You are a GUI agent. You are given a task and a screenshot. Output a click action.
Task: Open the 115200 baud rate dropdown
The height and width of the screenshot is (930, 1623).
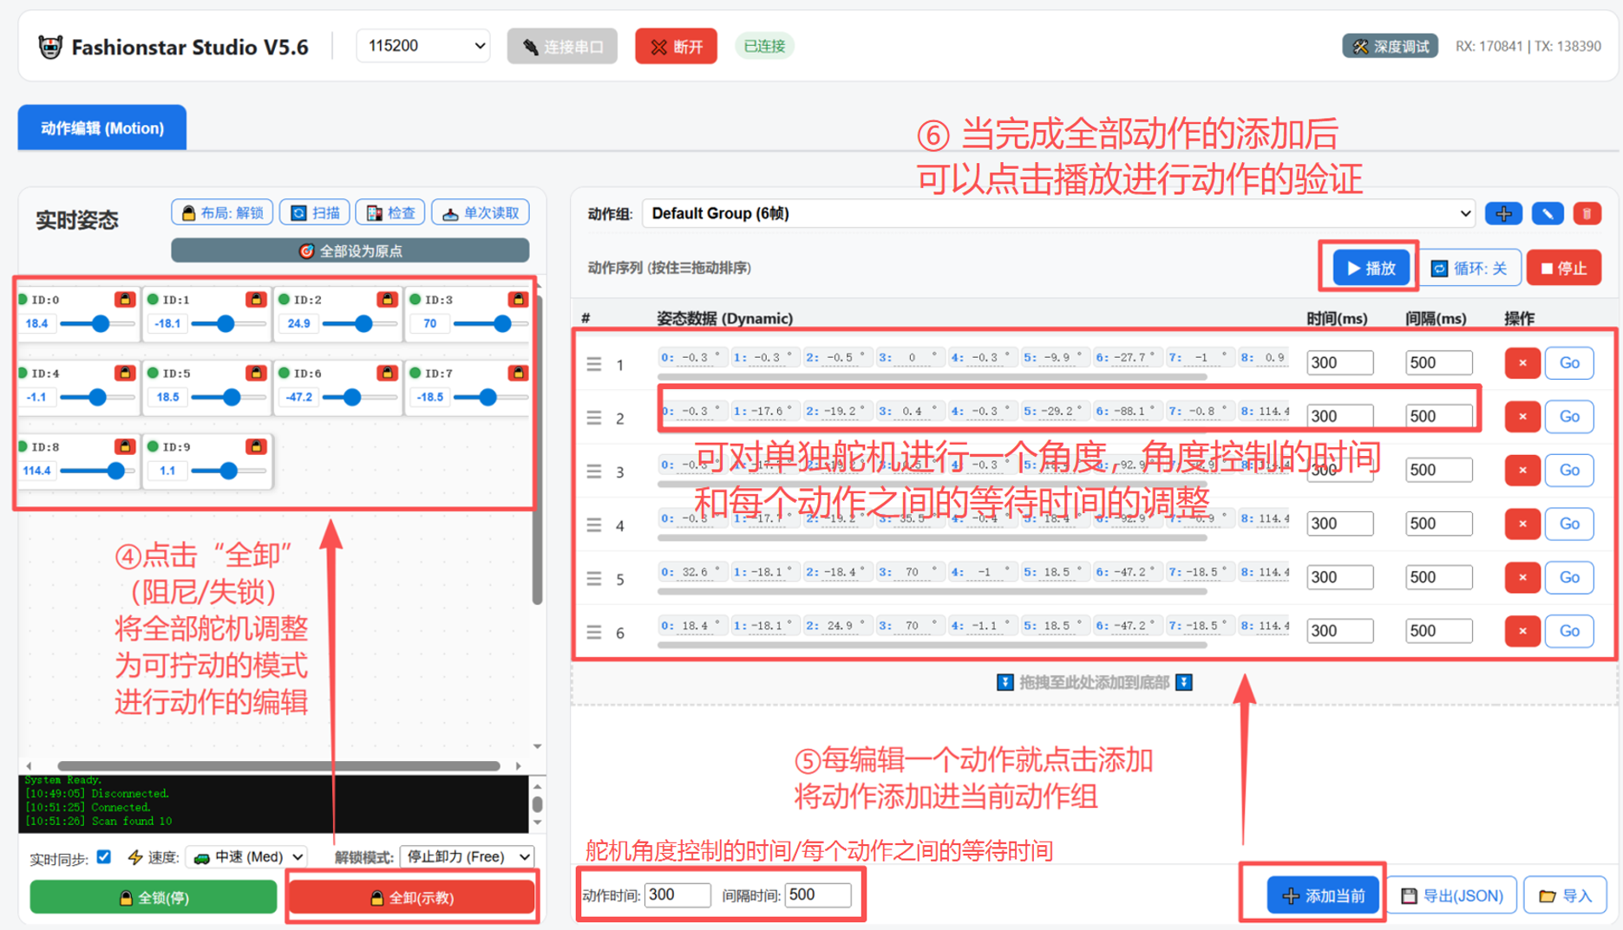pos(424,46)
